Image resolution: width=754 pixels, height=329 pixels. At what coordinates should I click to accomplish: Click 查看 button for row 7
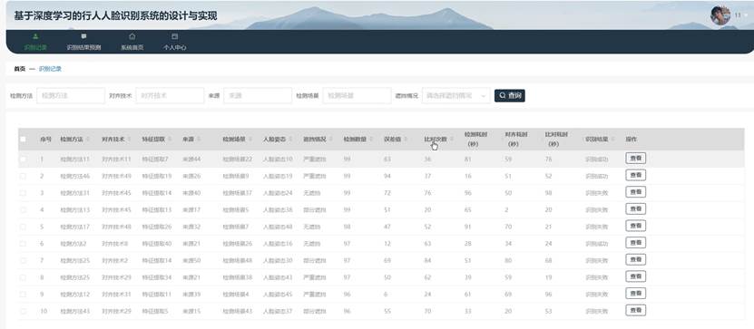[636, 260]
